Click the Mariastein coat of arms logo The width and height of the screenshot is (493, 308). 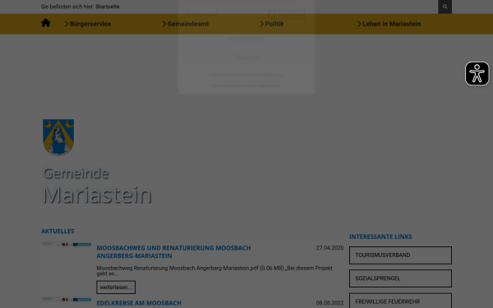pos(58,137)
